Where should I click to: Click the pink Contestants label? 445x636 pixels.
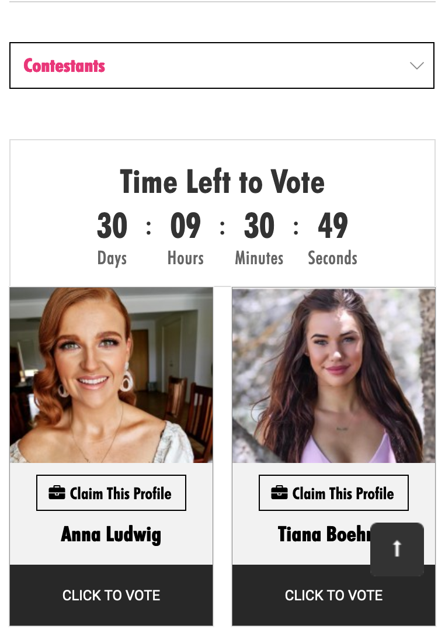click(x=64, y=65)
